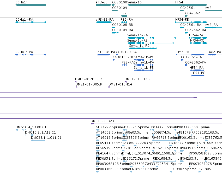The image size is (222, 173).
Task: Click the RE16211.5prime EST label
Action: (x=165, y=148)
